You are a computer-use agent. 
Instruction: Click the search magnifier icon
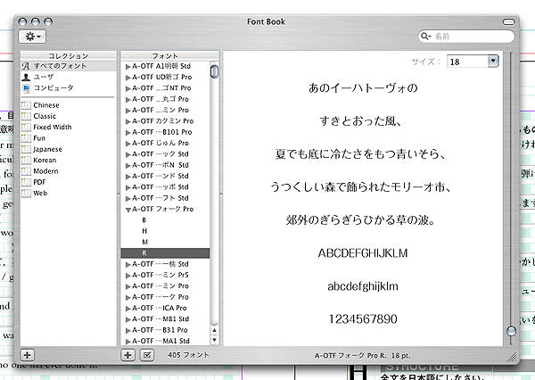click(425, 37)
